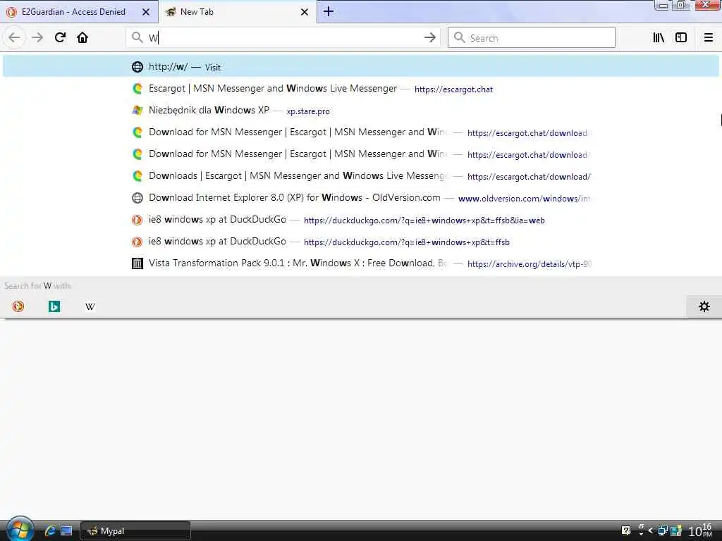722x541 pixels.
Task: Toggle the sidebar panel icon
Action: (681, 38)
